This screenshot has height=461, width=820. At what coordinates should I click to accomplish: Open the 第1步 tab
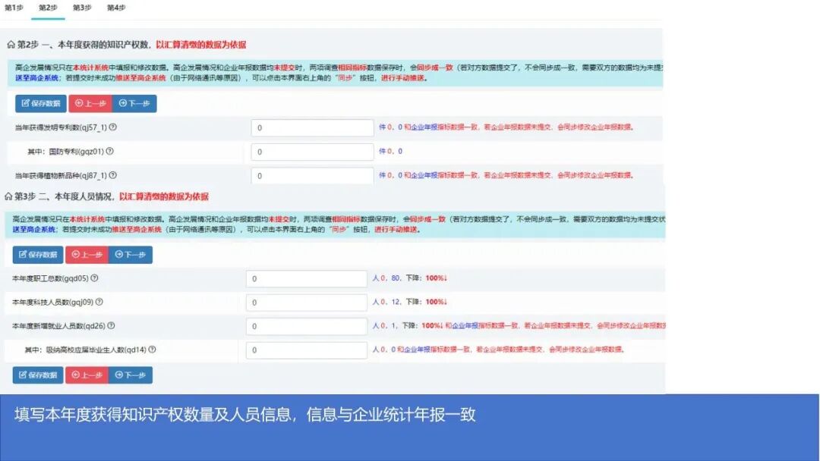(14, 6)
